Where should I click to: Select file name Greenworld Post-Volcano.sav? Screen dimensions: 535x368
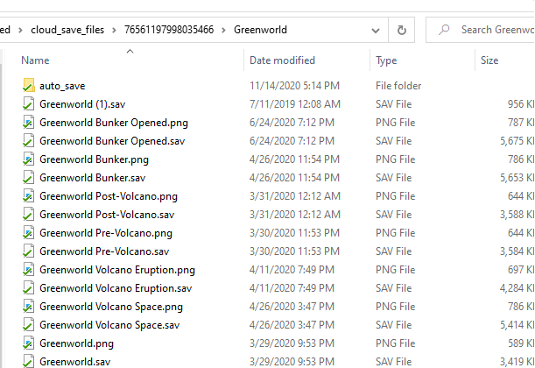[107, 215]
